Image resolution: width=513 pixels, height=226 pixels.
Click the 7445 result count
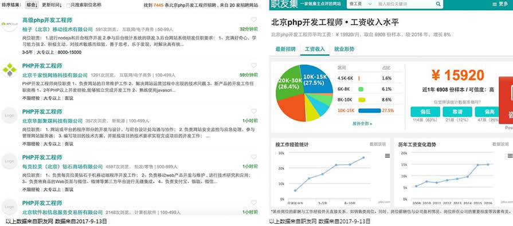tap(158, 5)
